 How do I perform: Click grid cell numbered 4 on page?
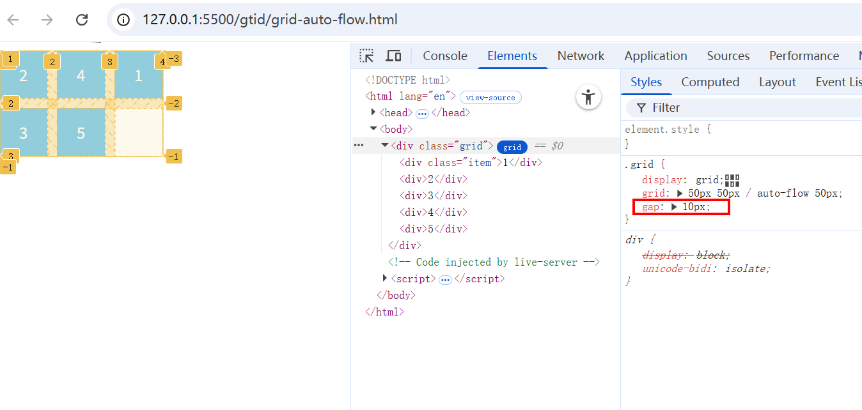click(81, 76)
